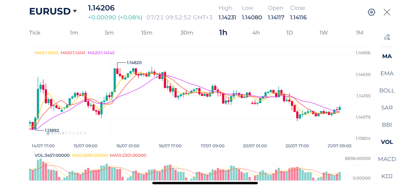Viewport: 410px width, 188px height.
Task: Enable the BOLL indicator
Action: 387,91
